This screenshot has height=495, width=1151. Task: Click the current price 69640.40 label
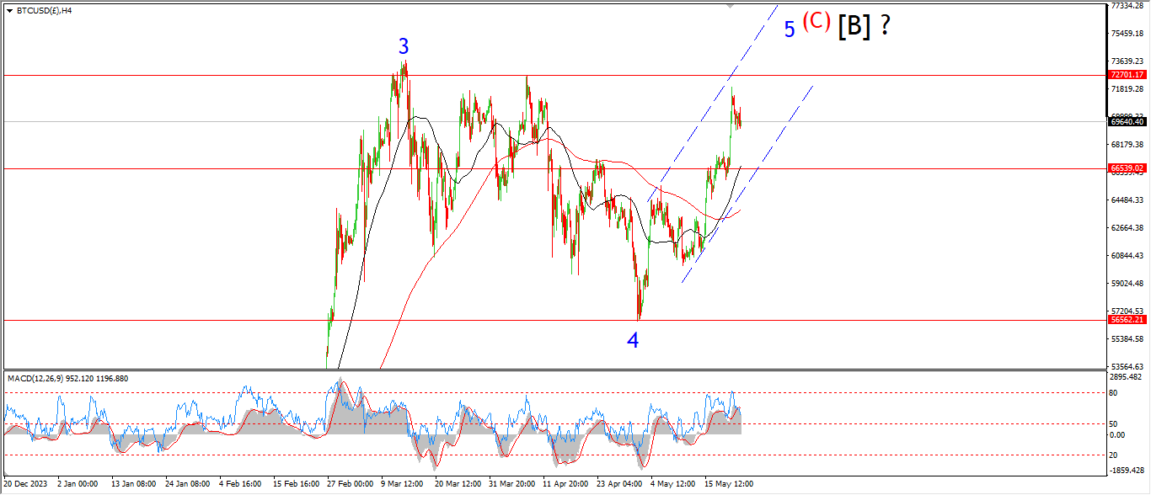[1127, 121]
